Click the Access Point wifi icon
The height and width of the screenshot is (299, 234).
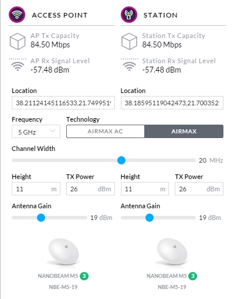tap(17, 15)
